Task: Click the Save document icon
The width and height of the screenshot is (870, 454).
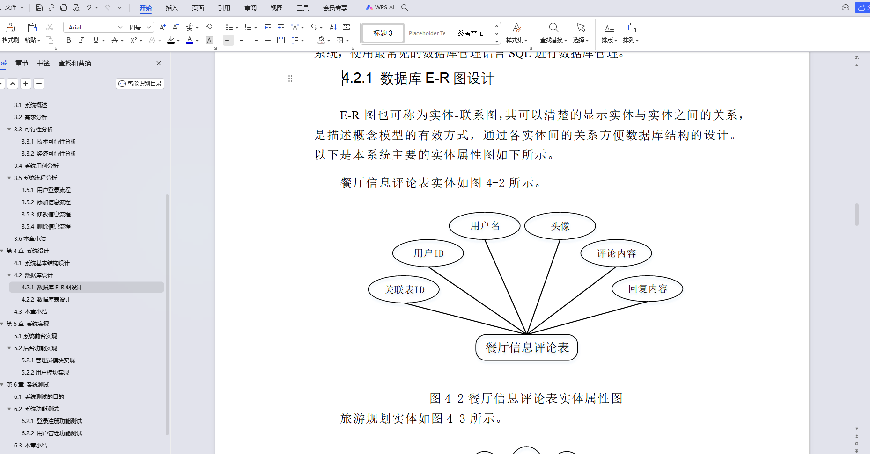Action: click(x=39, y=7)
